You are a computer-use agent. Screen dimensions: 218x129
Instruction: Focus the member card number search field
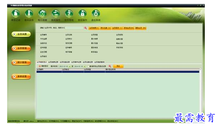(x=74, y=28)
